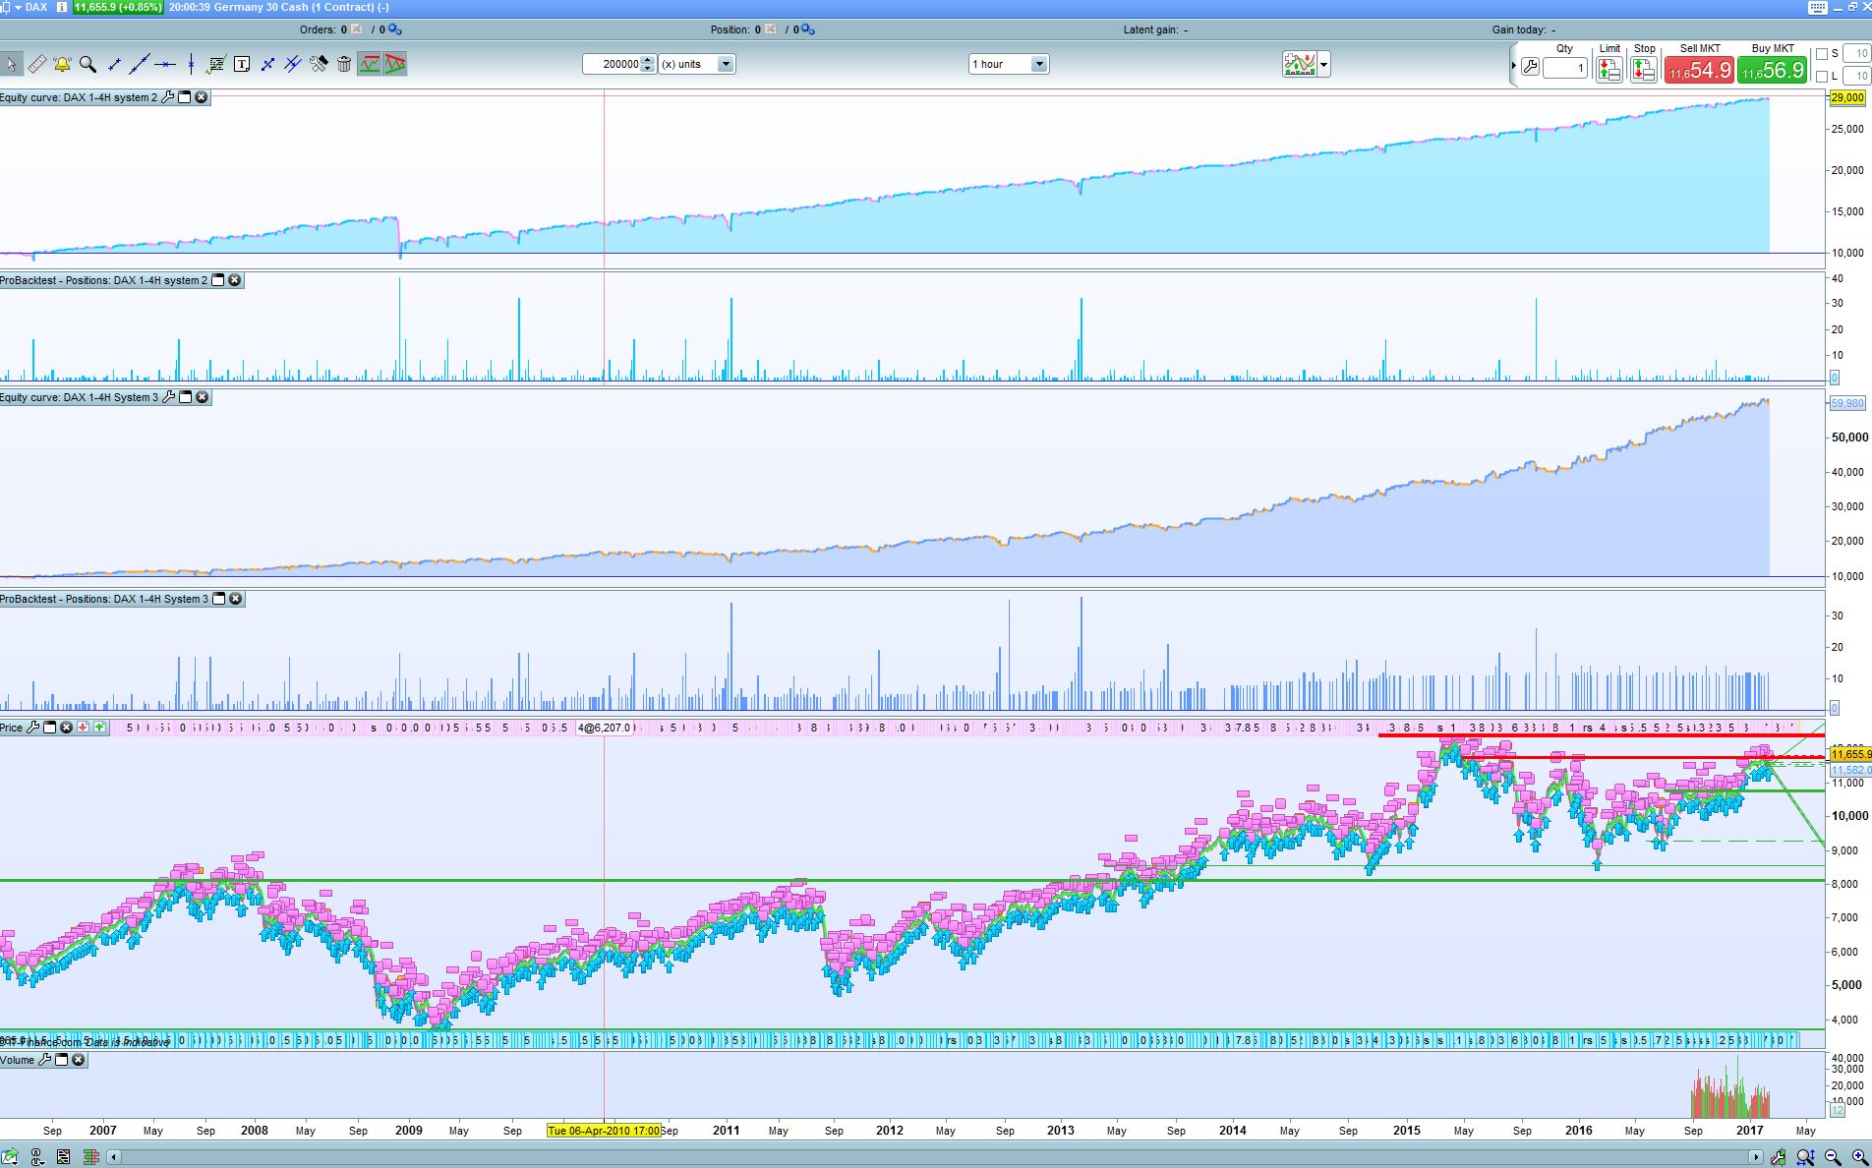Collapse the trading panel with the arrow
1872x1168 pixels.
point(1513,66)
